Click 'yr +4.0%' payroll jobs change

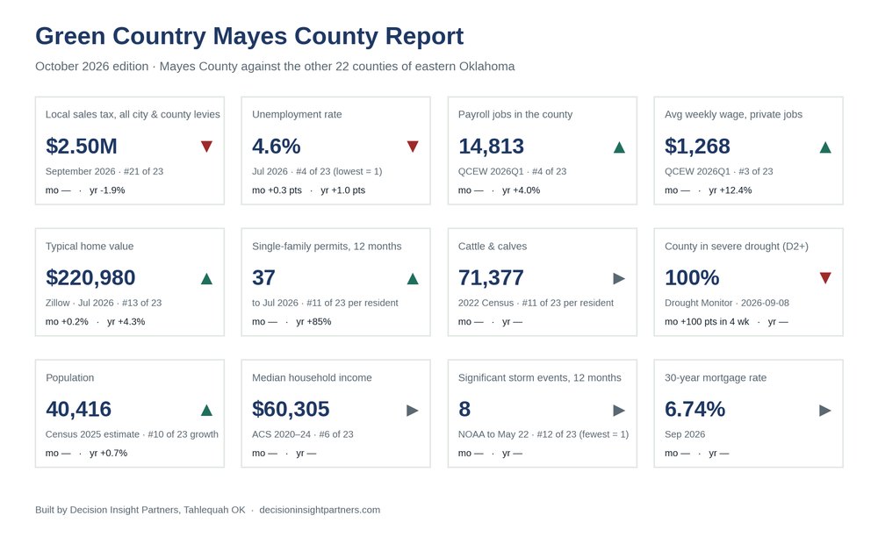click(x=522, y=190)
